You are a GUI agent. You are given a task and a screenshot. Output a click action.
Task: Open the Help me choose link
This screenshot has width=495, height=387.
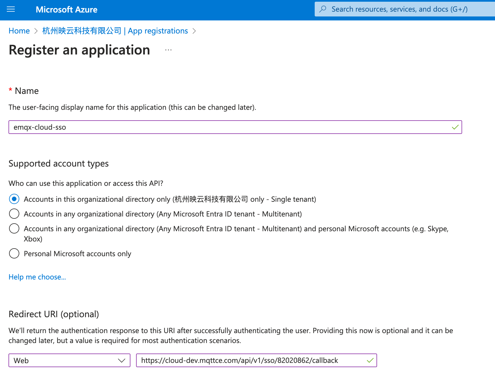click(37, 277)
